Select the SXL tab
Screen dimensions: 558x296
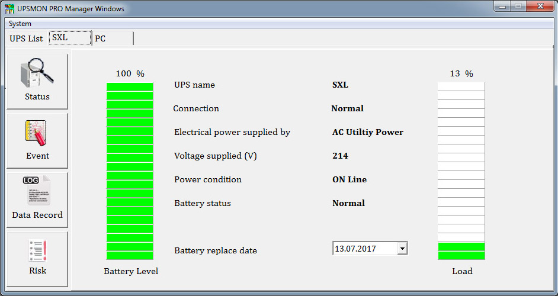coord(69,38)
